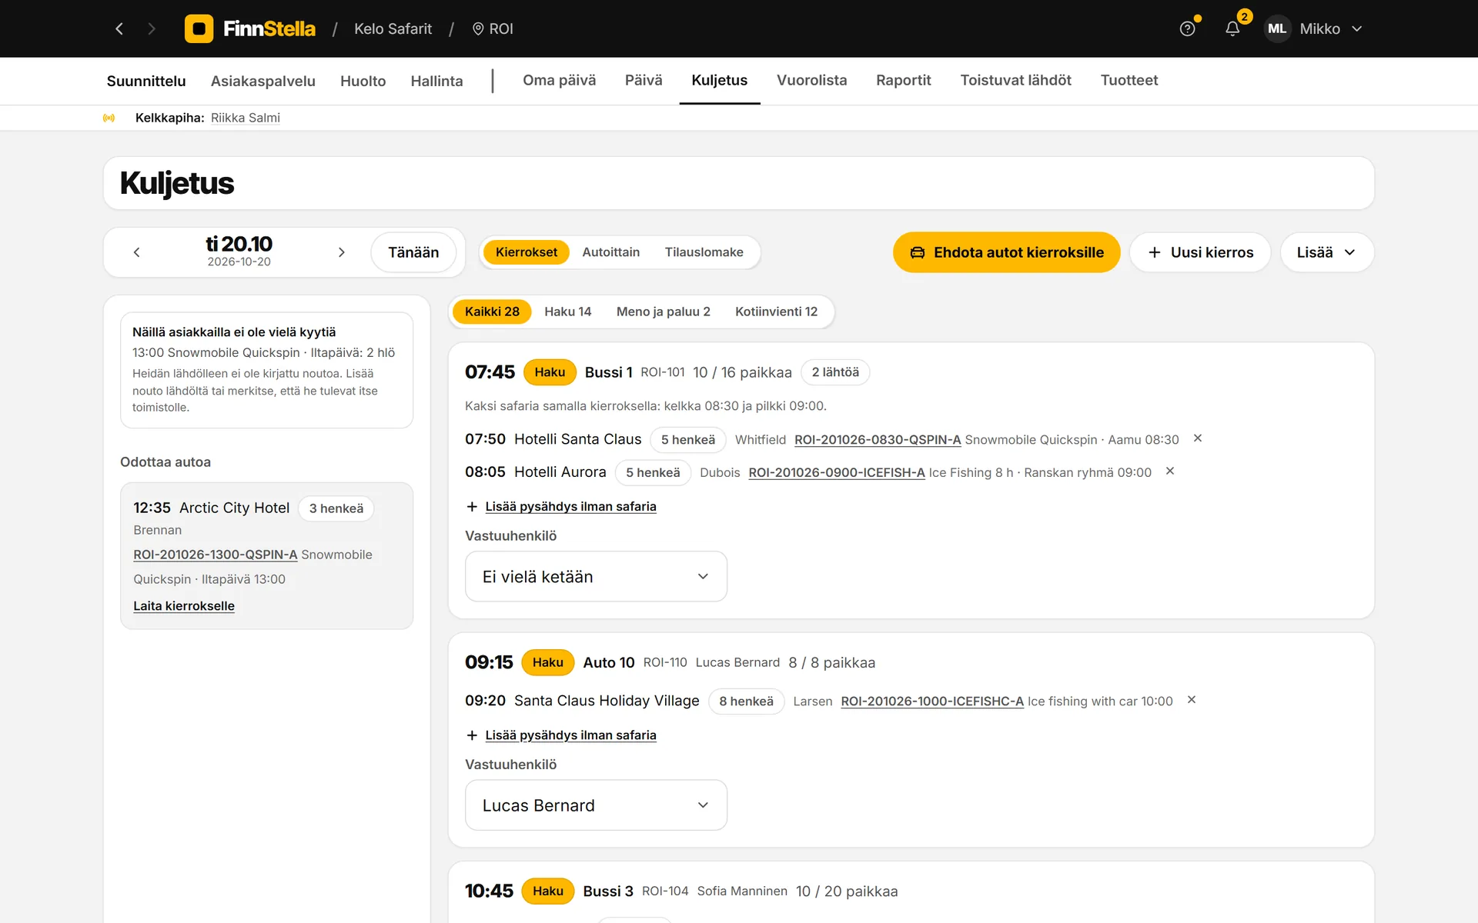The image size is (1478, 923).
Task: Open Vastuuhenkilö dropdown showing Ei vielä ketään
Action: pyautogui.click(x=596, y=576)
